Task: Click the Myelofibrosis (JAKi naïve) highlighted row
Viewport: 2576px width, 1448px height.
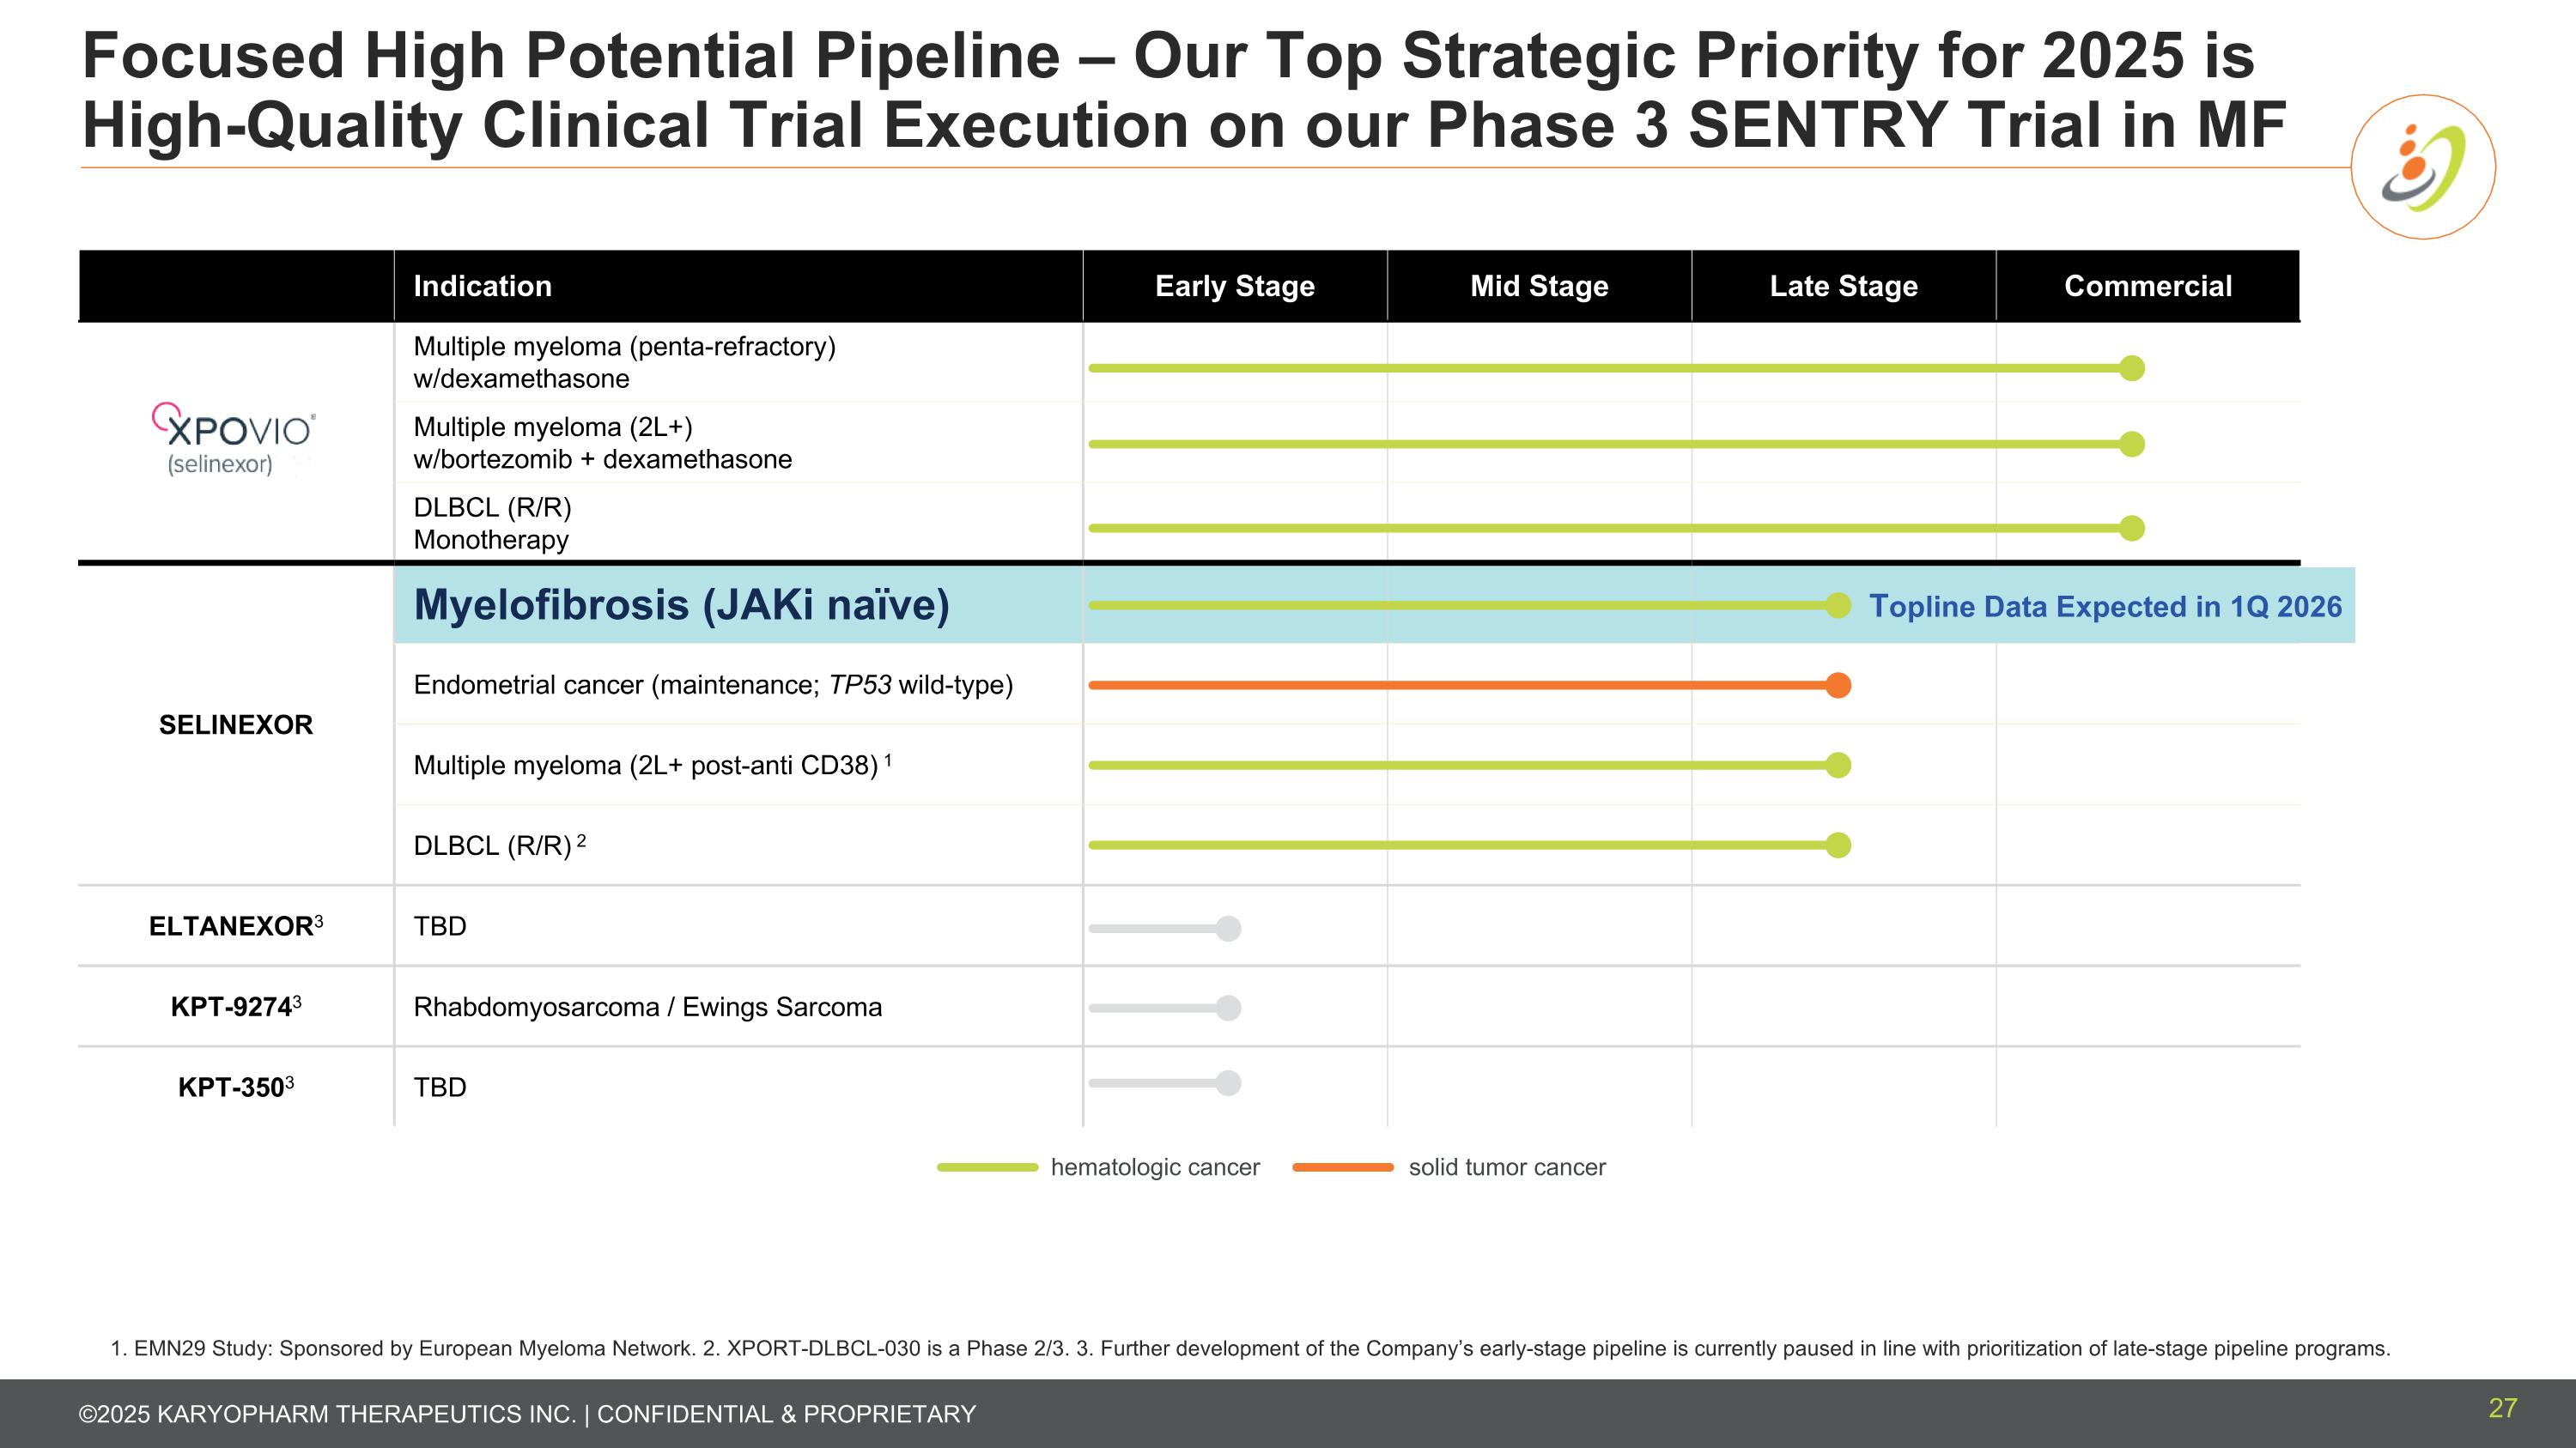Action: (x=681, y=606)
